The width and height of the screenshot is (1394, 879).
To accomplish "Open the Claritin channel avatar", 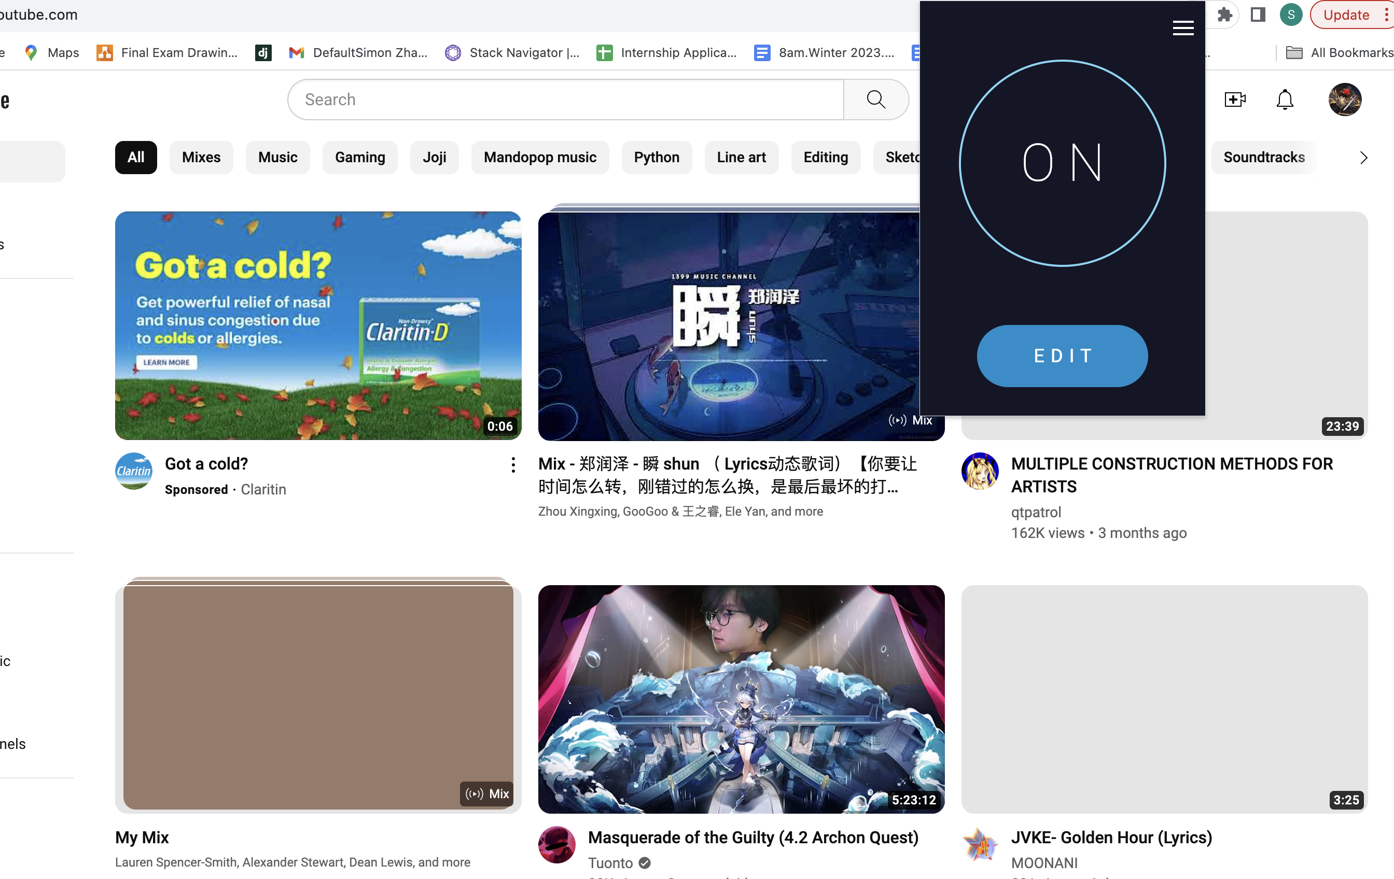I will coord(134,471).
